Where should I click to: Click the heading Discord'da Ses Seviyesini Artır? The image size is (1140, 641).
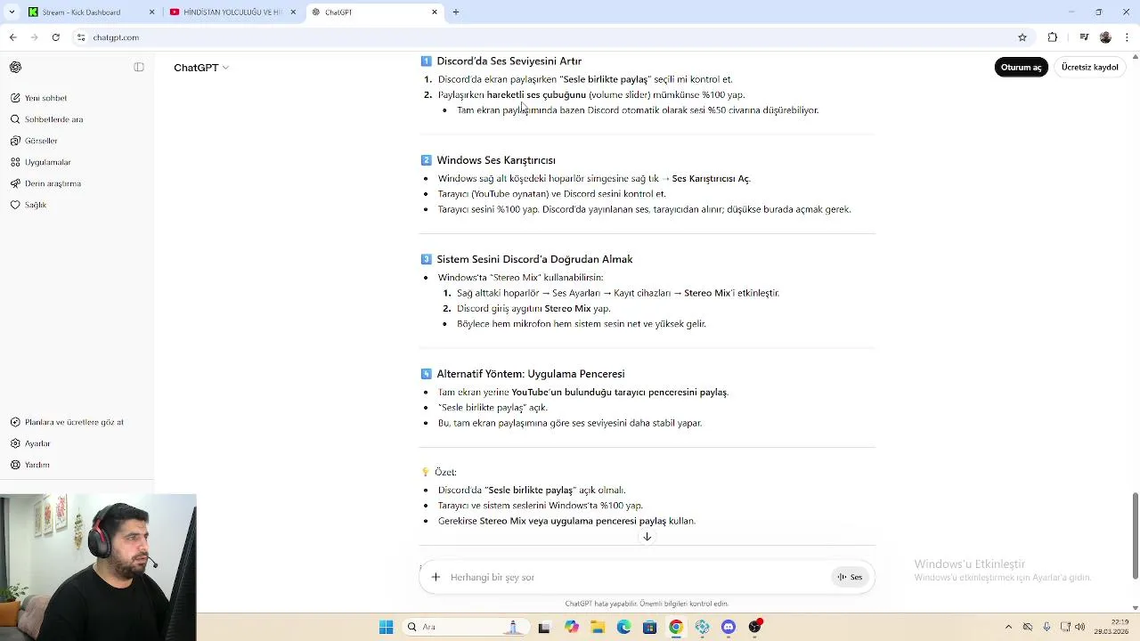pyautogui.click(x=509, y=61)
